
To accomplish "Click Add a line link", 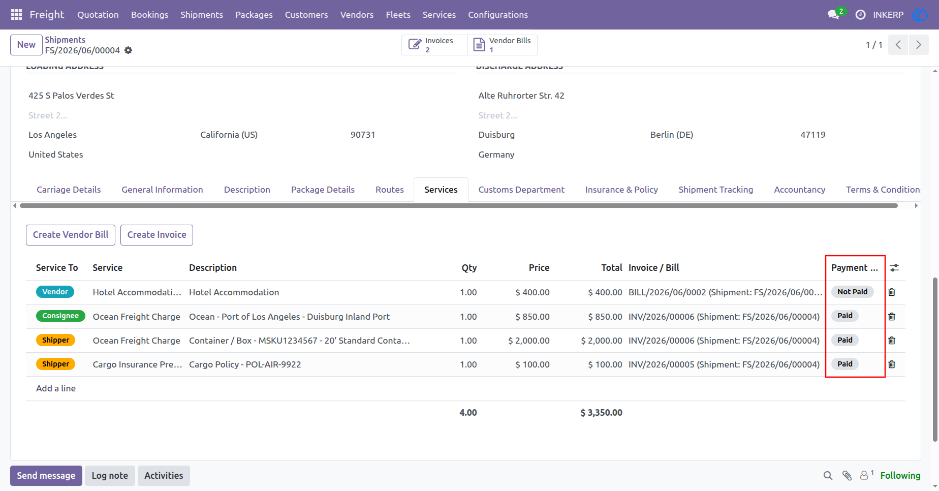I will tap(56, 388).
